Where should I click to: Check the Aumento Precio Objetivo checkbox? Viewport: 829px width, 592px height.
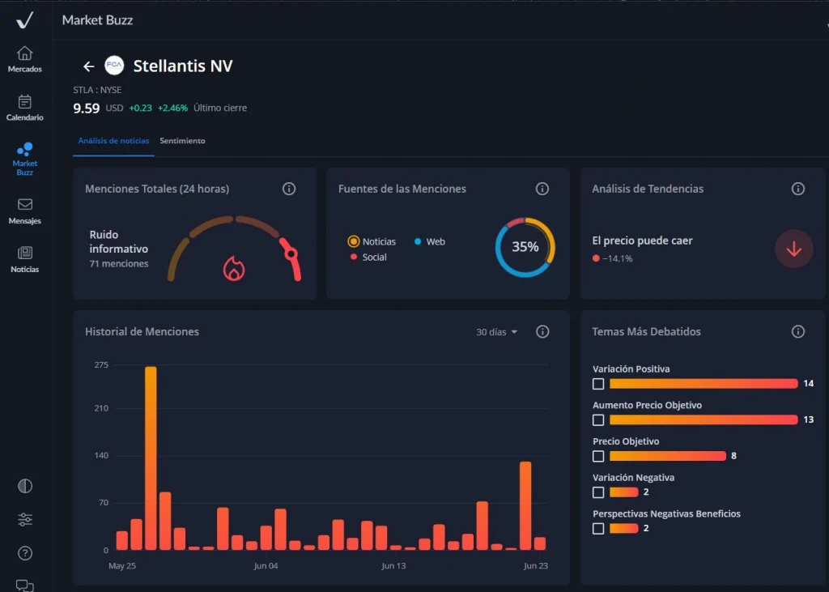[x=598, y=420]
